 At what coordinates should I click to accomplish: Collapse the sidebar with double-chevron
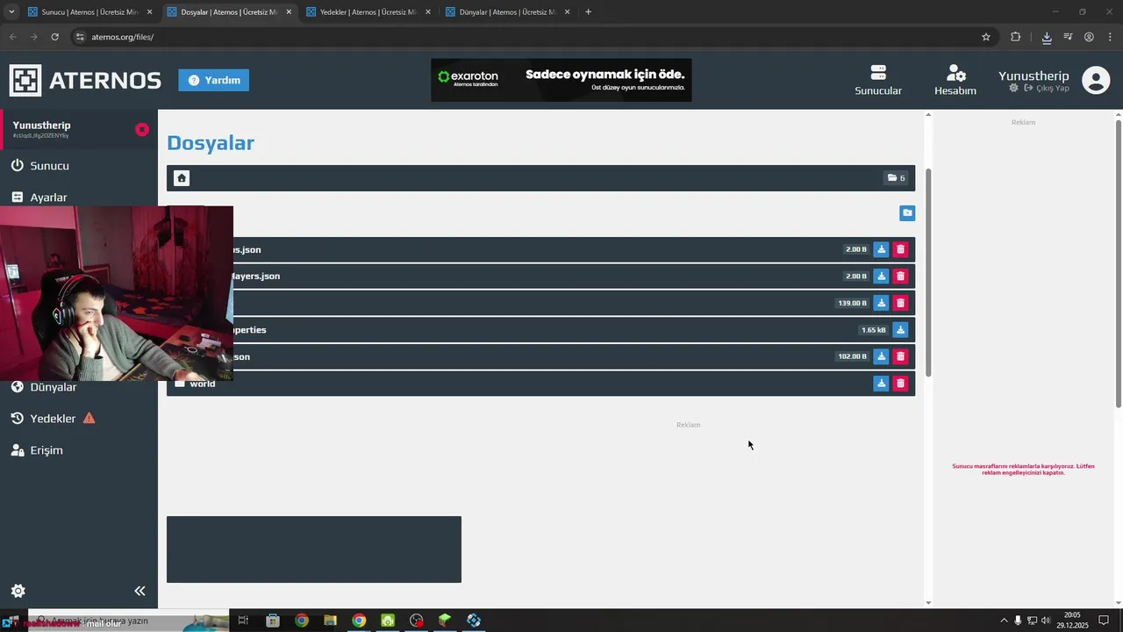(x=139, y=591)
